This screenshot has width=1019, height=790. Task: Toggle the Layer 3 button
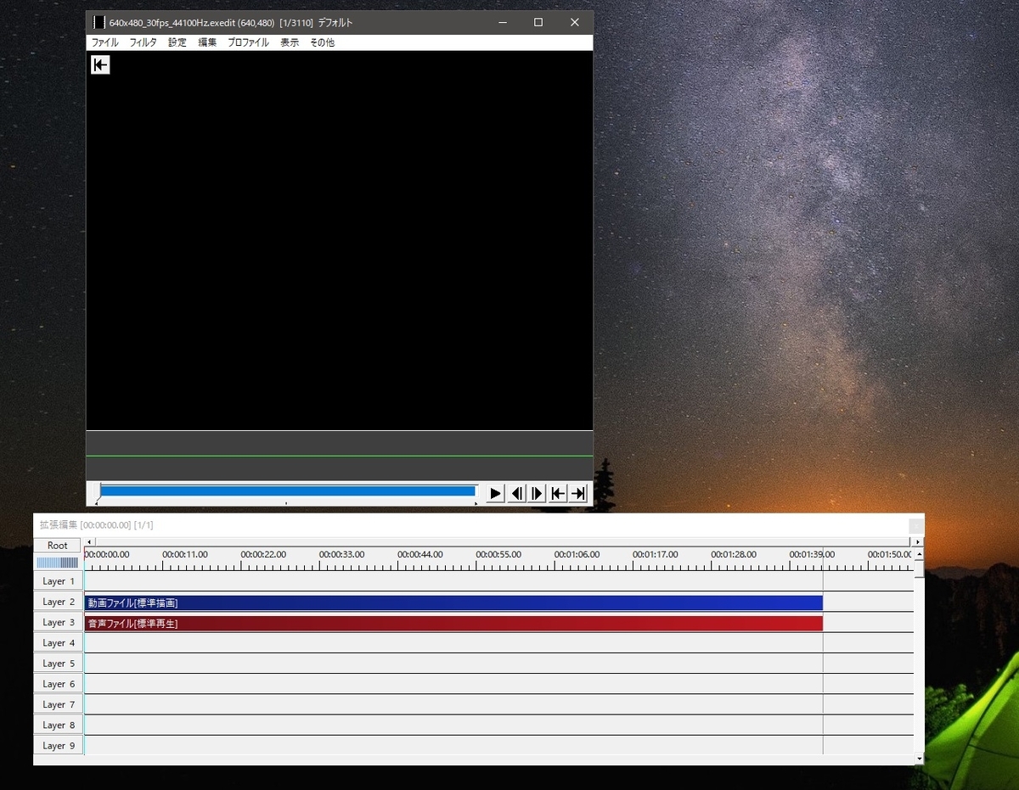[59, 622]
